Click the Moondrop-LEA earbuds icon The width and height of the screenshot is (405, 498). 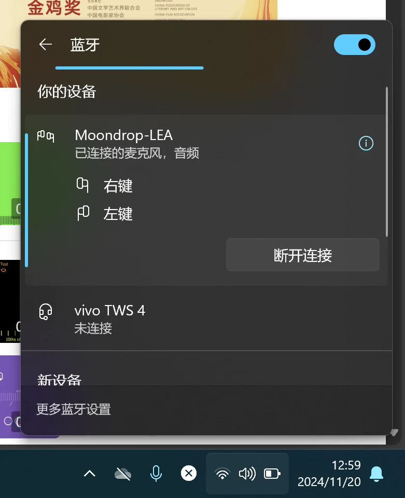coord(46,136)
